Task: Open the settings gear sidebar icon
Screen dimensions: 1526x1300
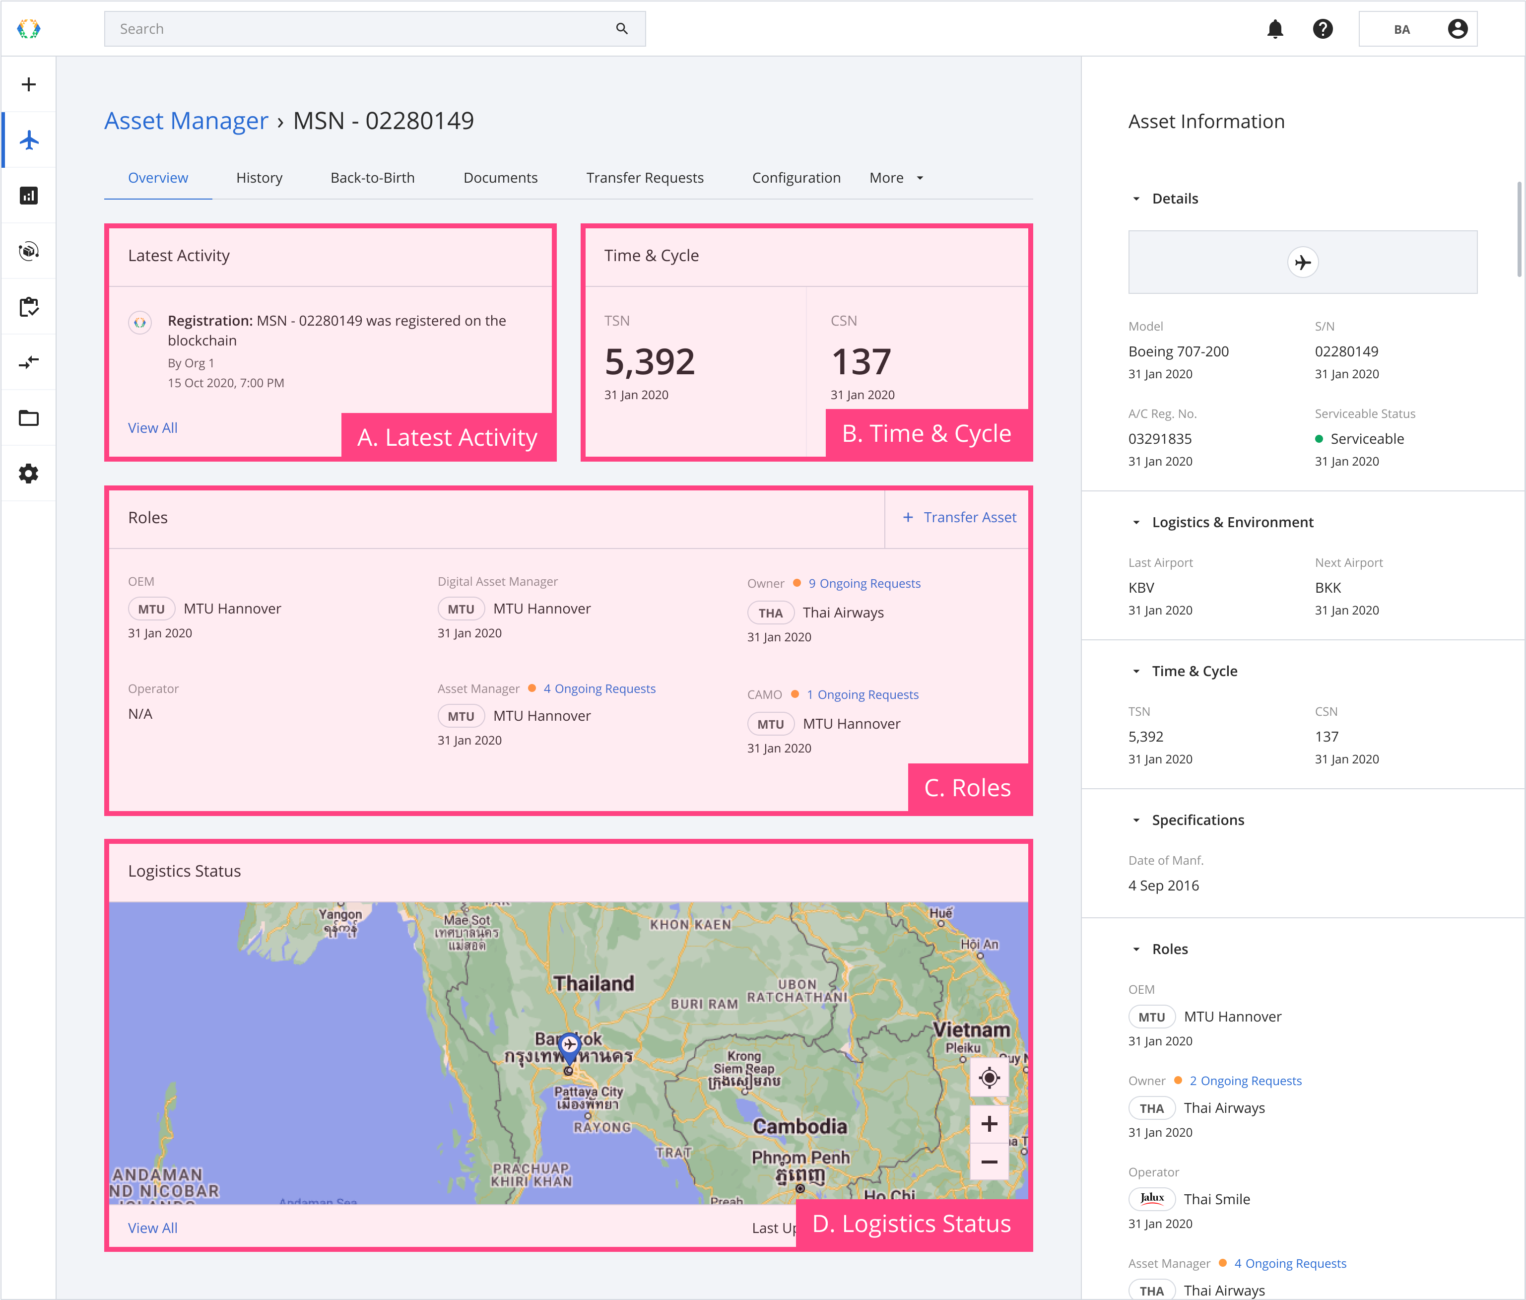Action: [x=29, y=474]
